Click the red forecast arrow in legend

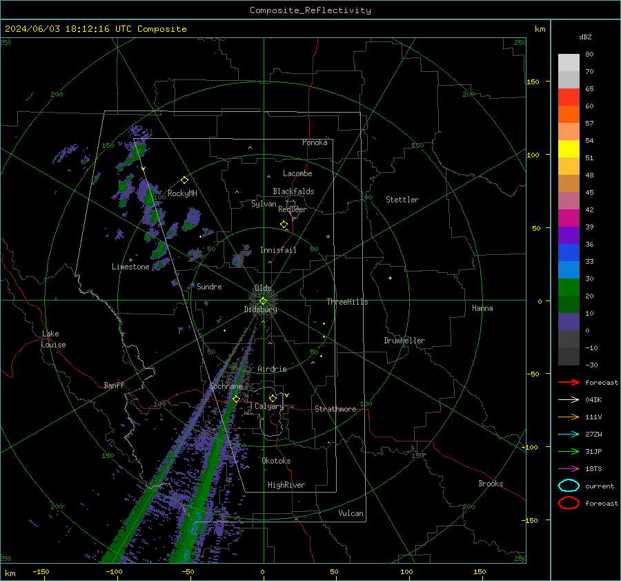pos(569,382)
